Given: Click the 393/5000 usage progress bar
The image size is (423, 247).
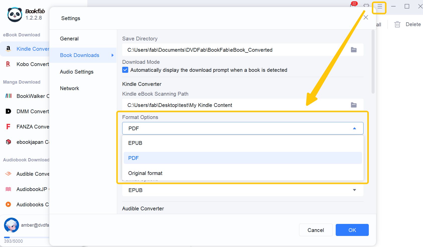Looking at the screenshot, I should pos(27,237).
